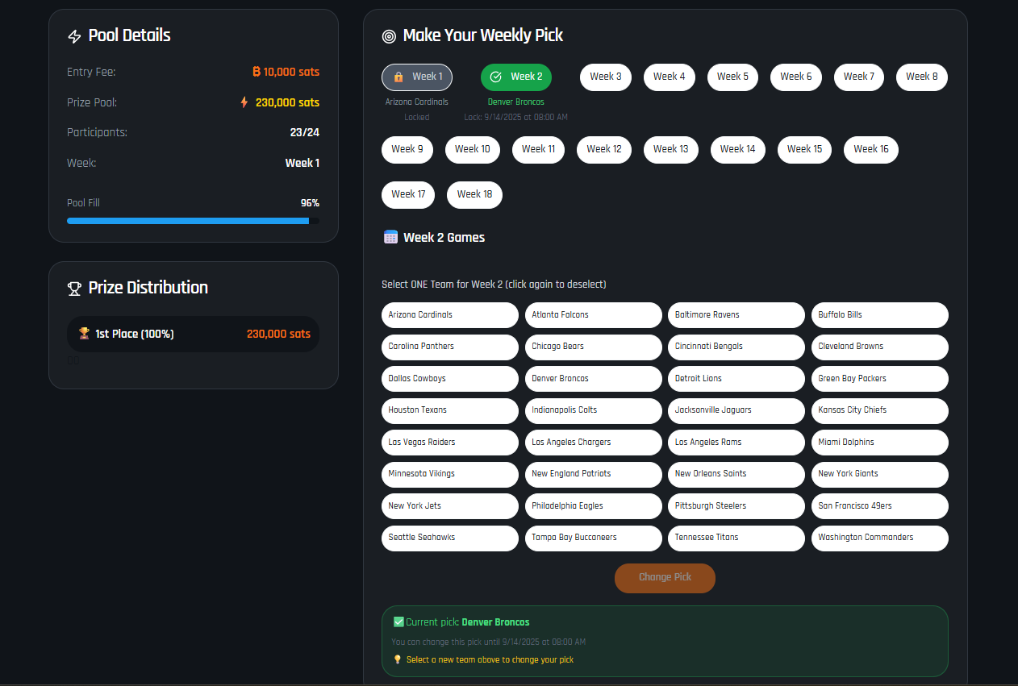Image resolution: width=1018 pixels, height=686 pixels.
Task: Click the target icon beside Make Your Weekly Pick
Action: pos(389,36)
